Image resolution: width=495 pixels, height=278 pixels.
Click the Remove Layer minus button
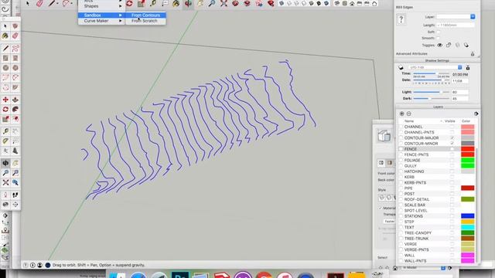point(409,114)
